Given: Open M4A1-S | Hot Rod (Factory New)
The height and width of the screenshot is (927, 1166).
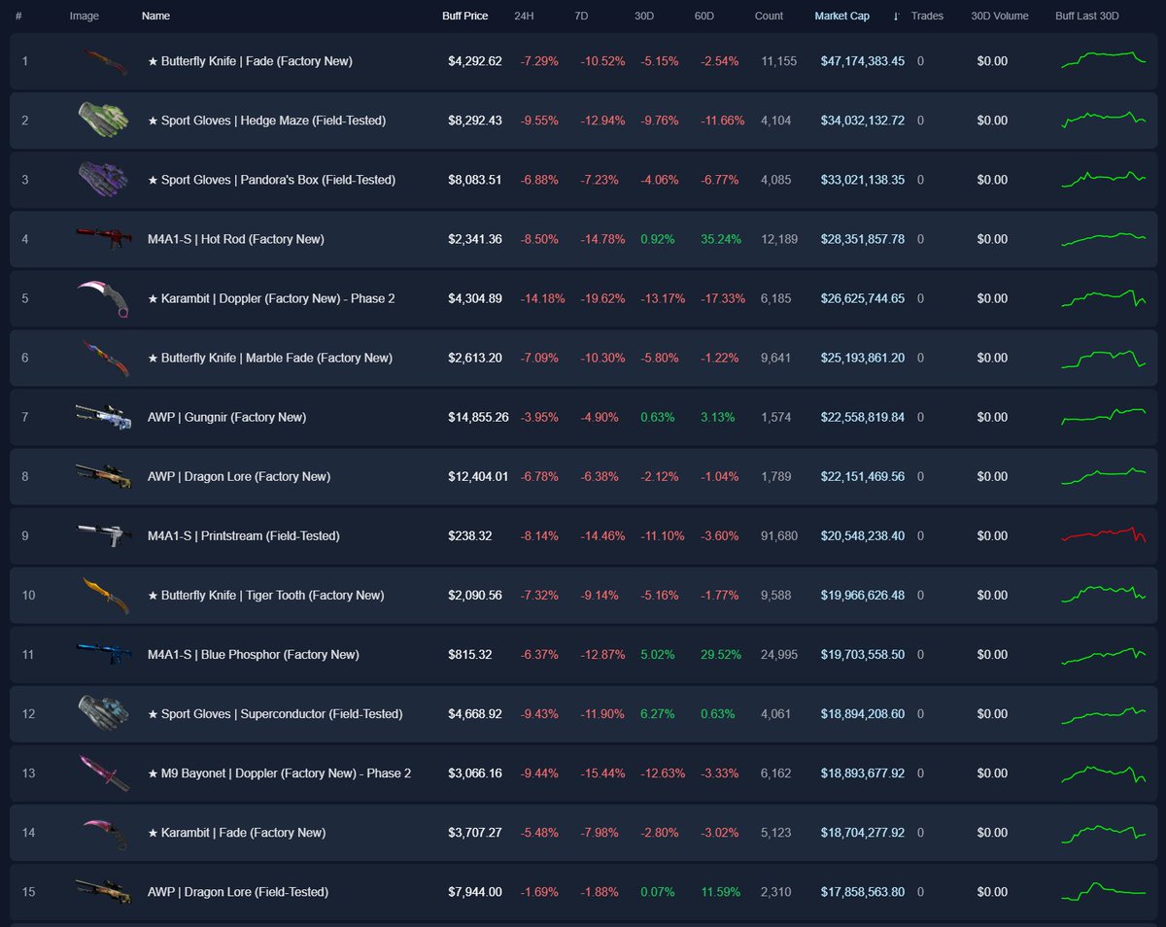Looking at the screenshot, I should point(236,239).
